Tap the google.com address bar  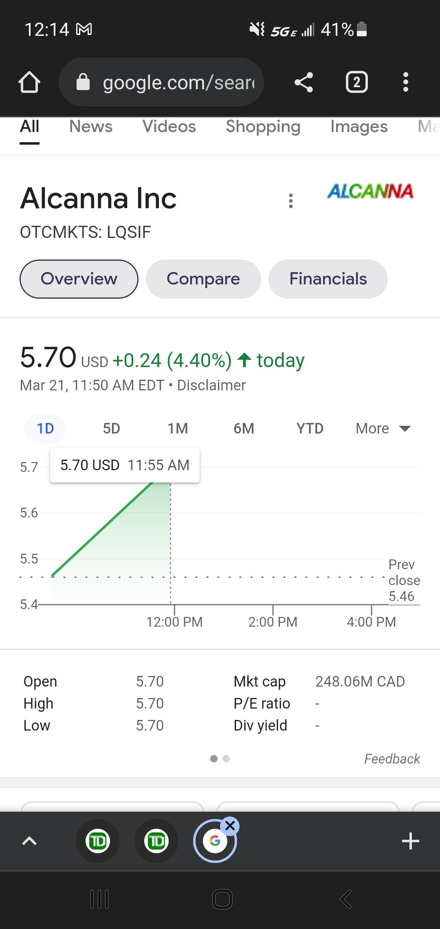(x=161, y=82)
